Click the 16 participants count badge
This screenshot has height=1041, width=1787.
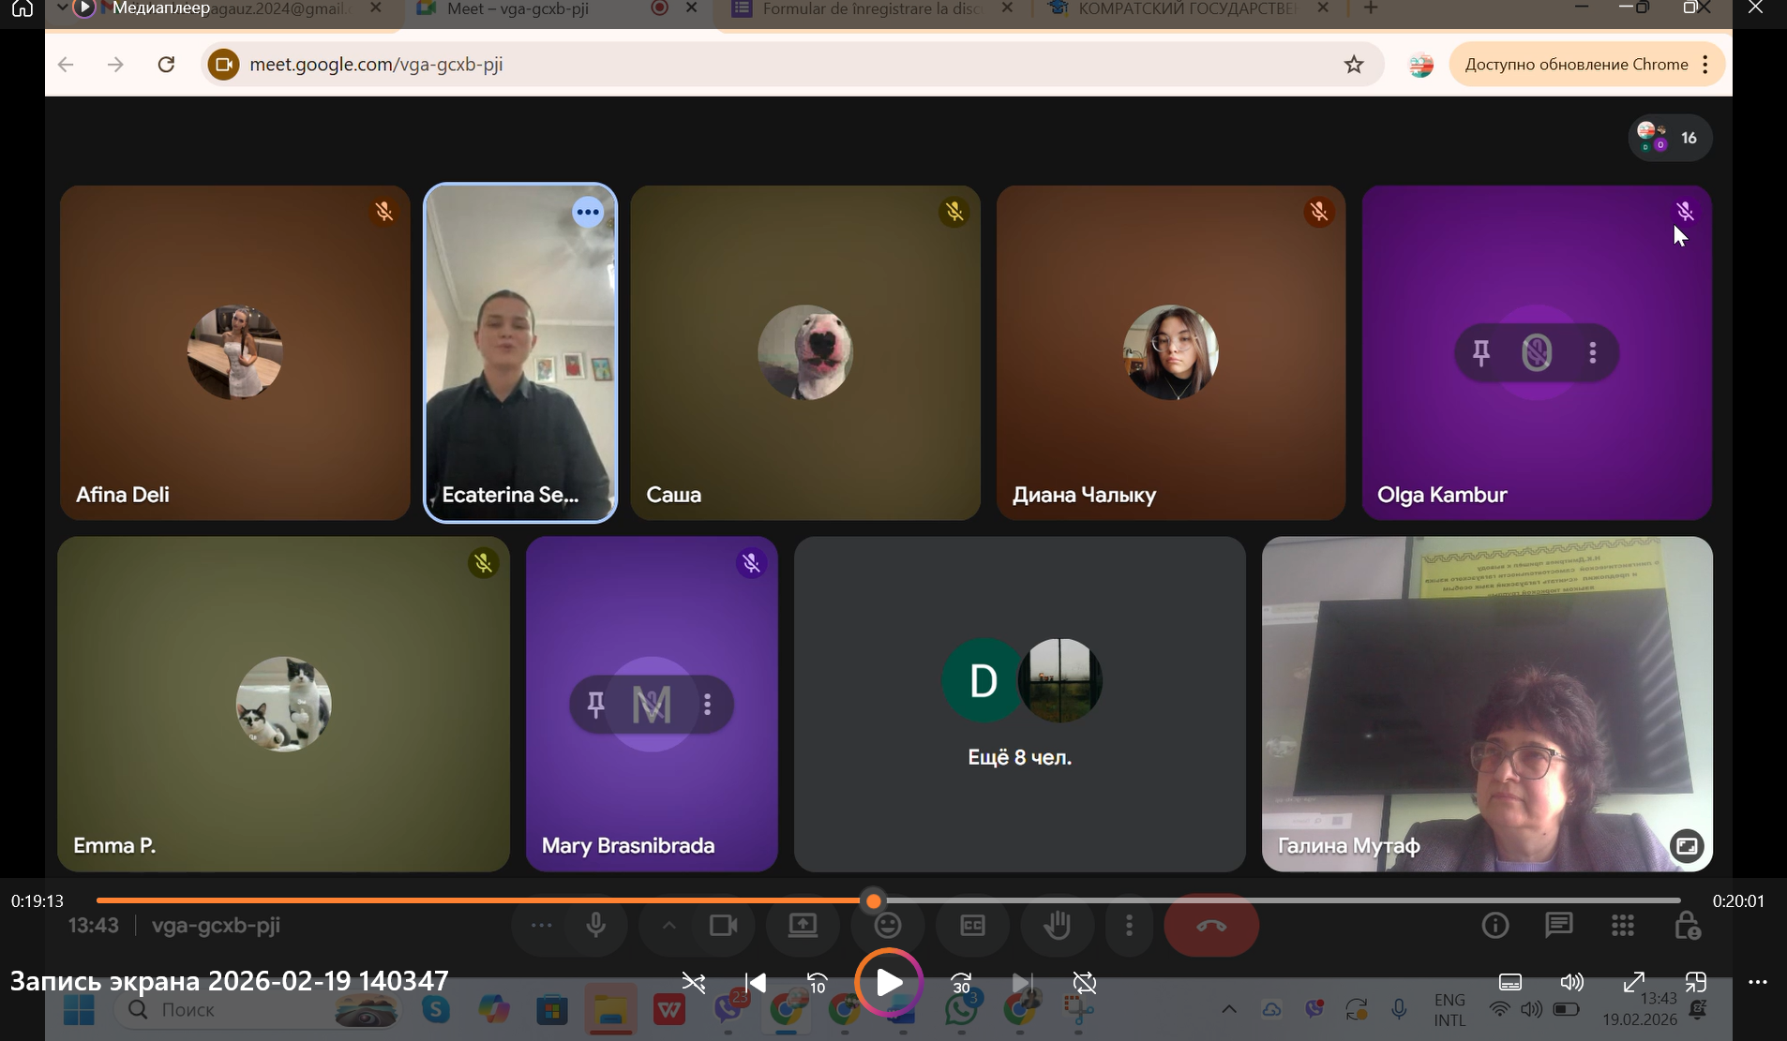pyautogui.click(x=1671, y=138)
